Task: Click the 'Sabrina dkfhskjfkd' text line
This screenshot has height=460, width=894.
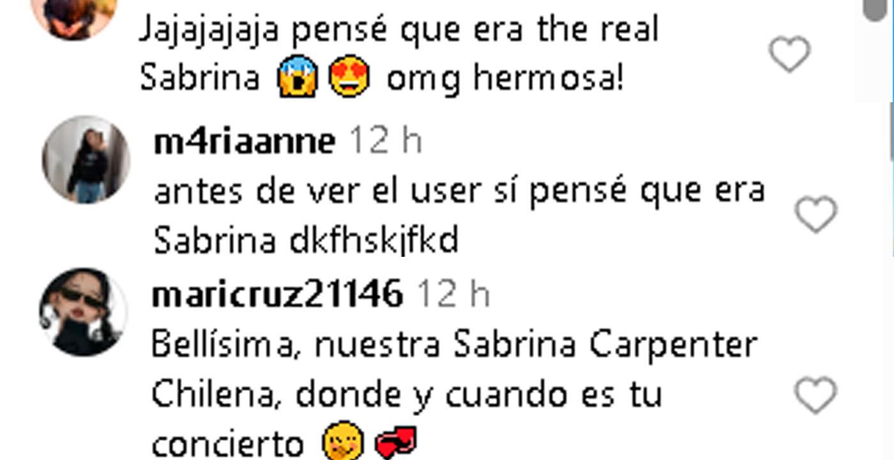Action: tap(307, 241)
